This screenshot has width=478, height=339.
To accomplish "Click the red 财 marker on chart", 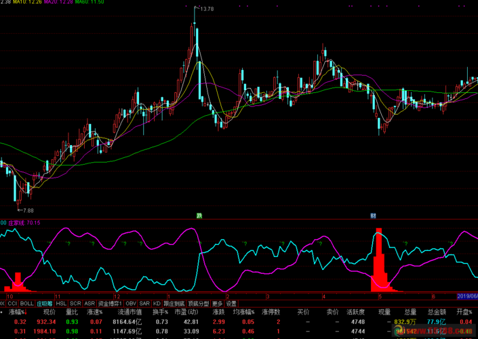I will (373, 216).
